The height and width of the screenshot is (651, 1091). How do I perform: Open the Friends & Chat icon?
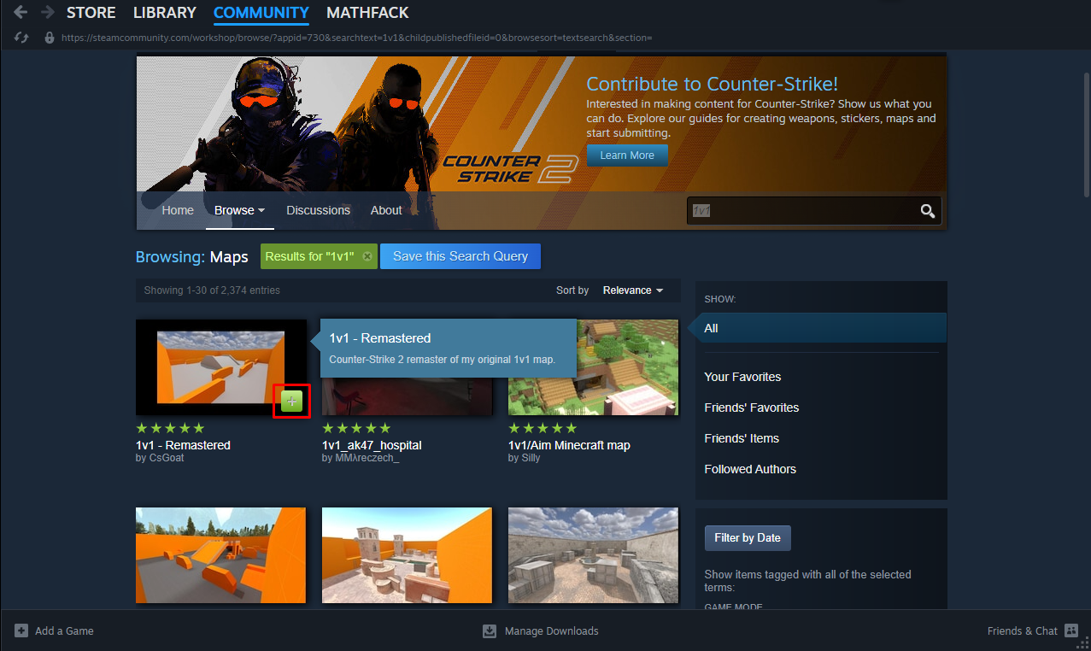pyautogui.click(x=1071, y=630)
